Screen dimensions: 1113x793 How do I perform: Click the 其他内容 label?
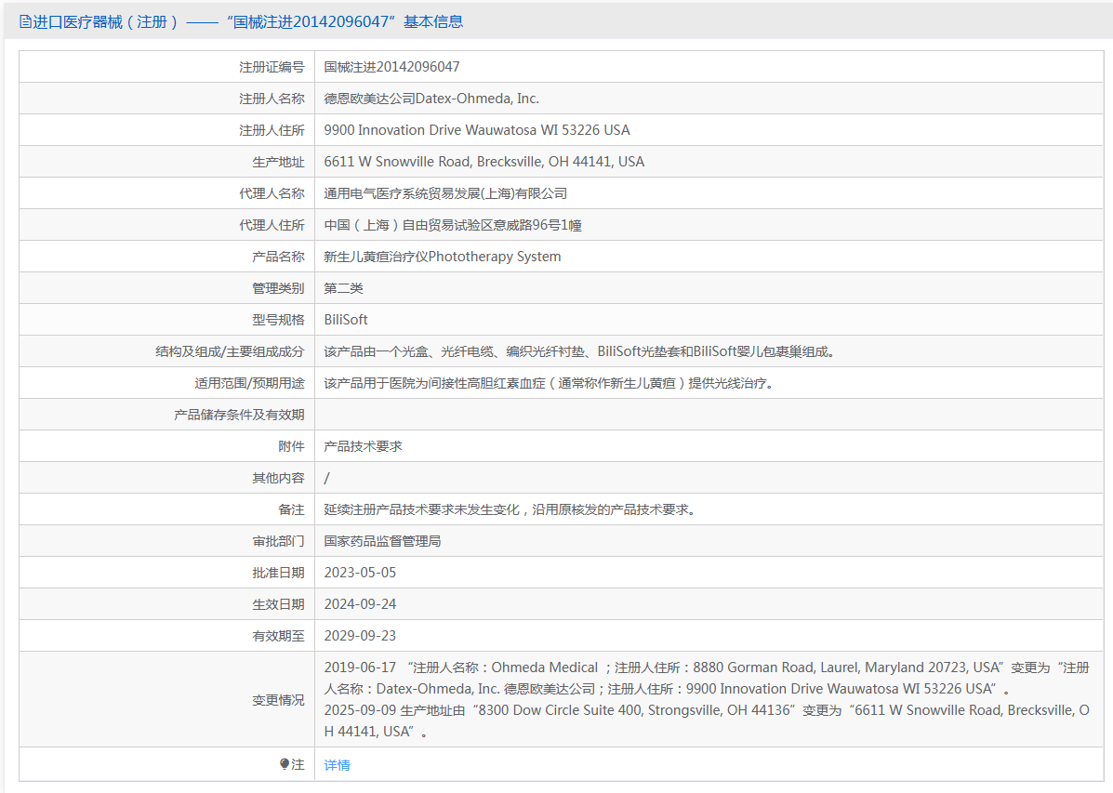[x=278, y=478]
